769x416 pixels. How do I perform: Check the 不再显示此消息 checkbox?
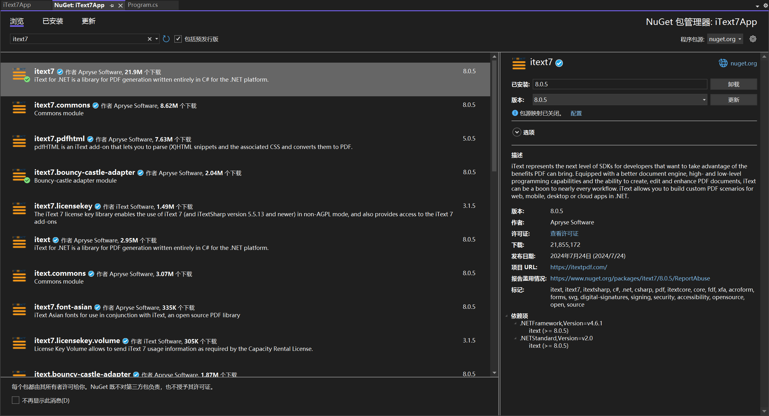[x=16, y=400]
